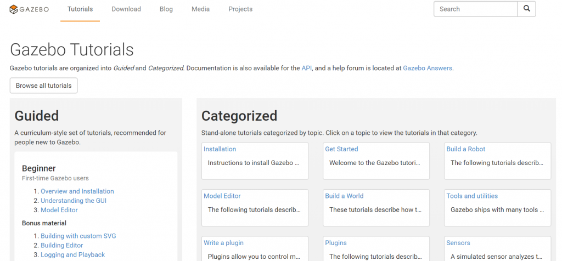Click 'First-time Gazebo users' subtitle
Viewport: 562px width, 261px height.
coord(55,178)
